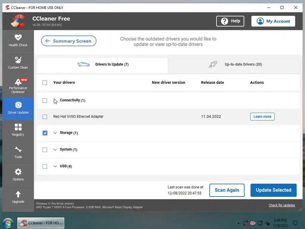
Task: Click the 11.04.2022 release date cell
Action: pos(211,117)
